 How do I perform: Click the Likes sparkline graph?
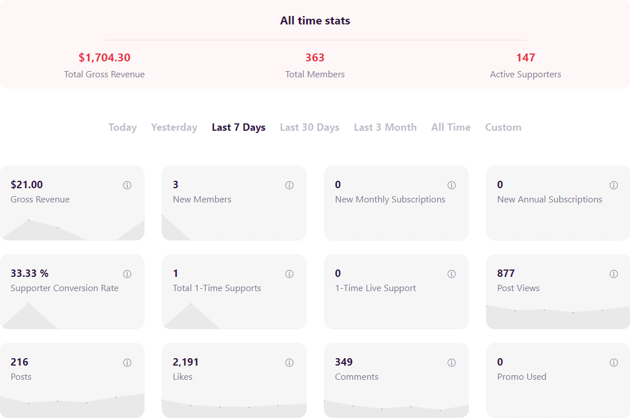(234, 409)
